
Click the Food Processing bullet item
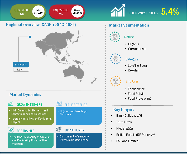139,99
